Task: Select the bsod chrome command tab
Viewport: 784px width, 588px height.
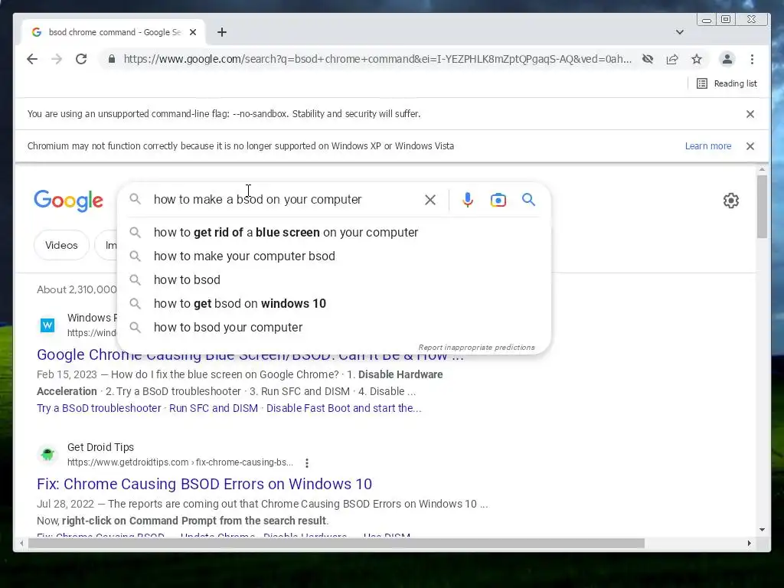Action: tap(114, 32)
